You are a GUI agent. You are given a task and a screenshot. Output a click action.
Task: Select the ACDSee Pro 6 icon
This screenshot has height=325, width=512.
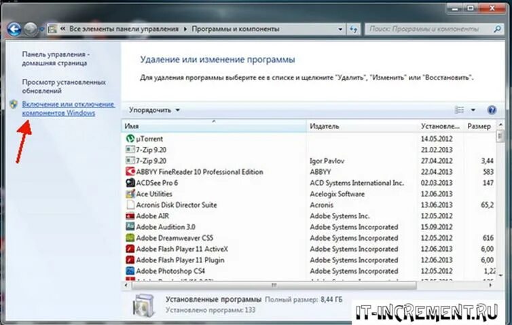click(x=130, y=183)
